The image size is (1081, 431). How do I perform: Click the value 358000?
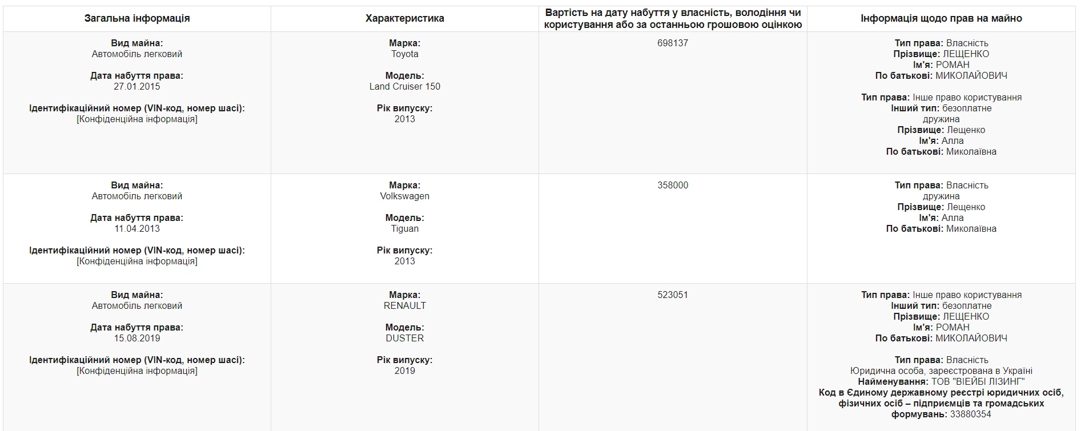pos(673,185)
